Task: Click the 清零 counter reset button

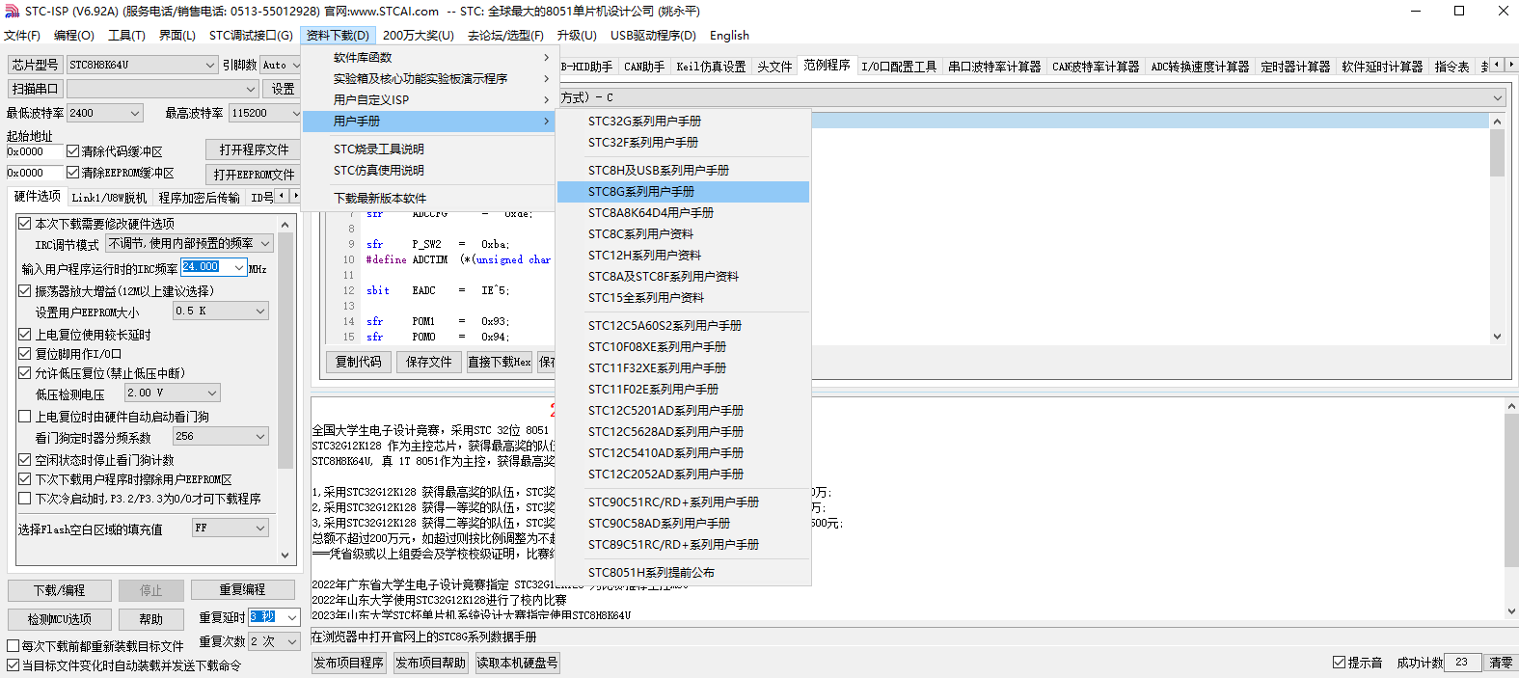Action: coord(1501,663)
